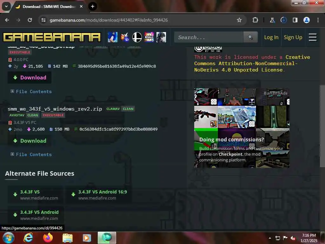Screen dimensions: 325x244
Task: Open a new browser tab
Action: pos(93,6)
